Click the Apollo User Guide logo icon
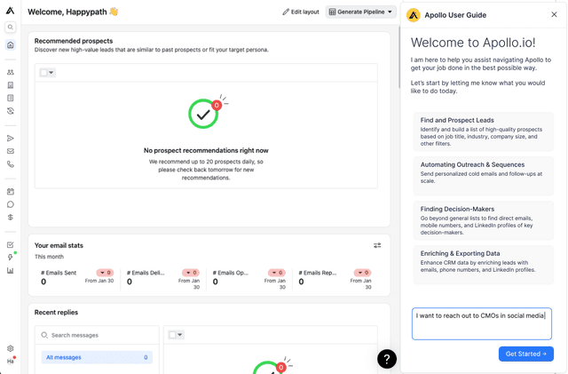 [414, 15]
